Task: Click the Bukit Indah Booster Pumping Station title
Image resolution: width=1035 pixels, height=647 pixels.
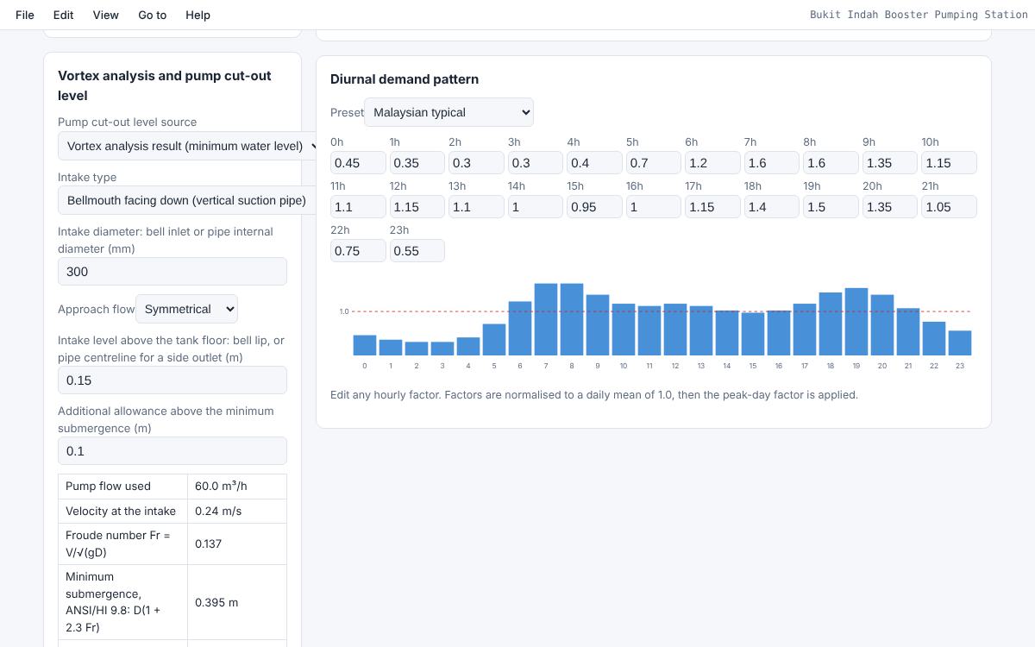Action: (918, 15)
